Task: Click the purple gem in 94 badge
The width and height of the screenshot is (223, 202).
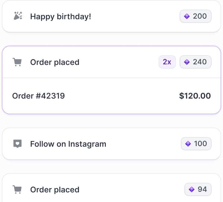Action: [x=191, y=189]
